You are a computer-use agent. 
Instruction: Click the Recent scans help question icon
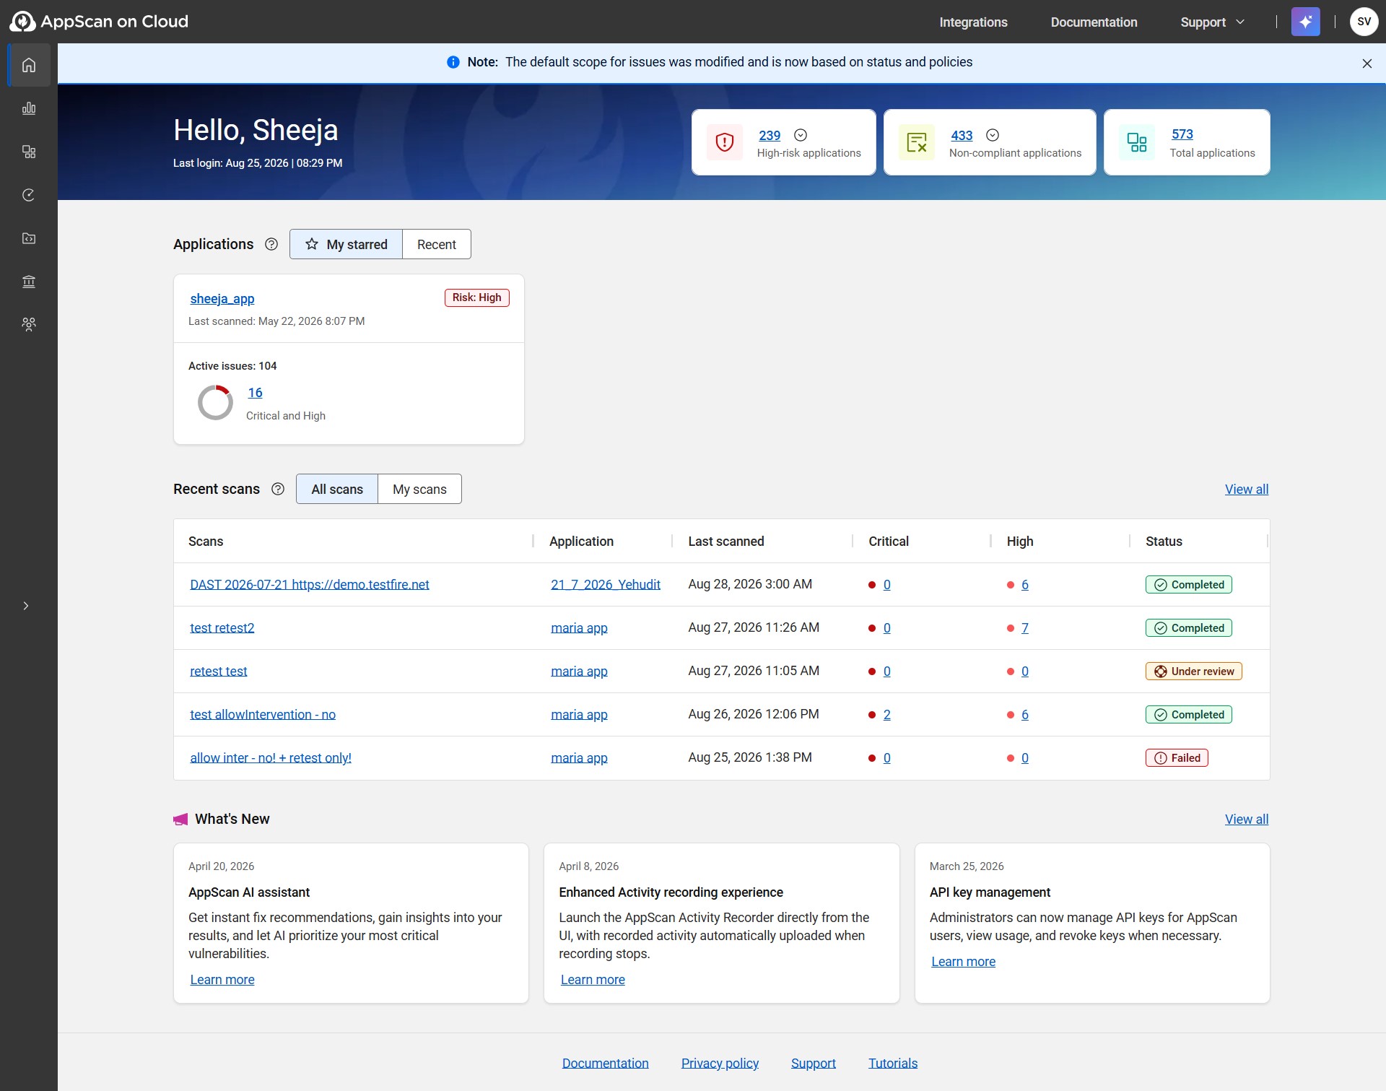278,489
